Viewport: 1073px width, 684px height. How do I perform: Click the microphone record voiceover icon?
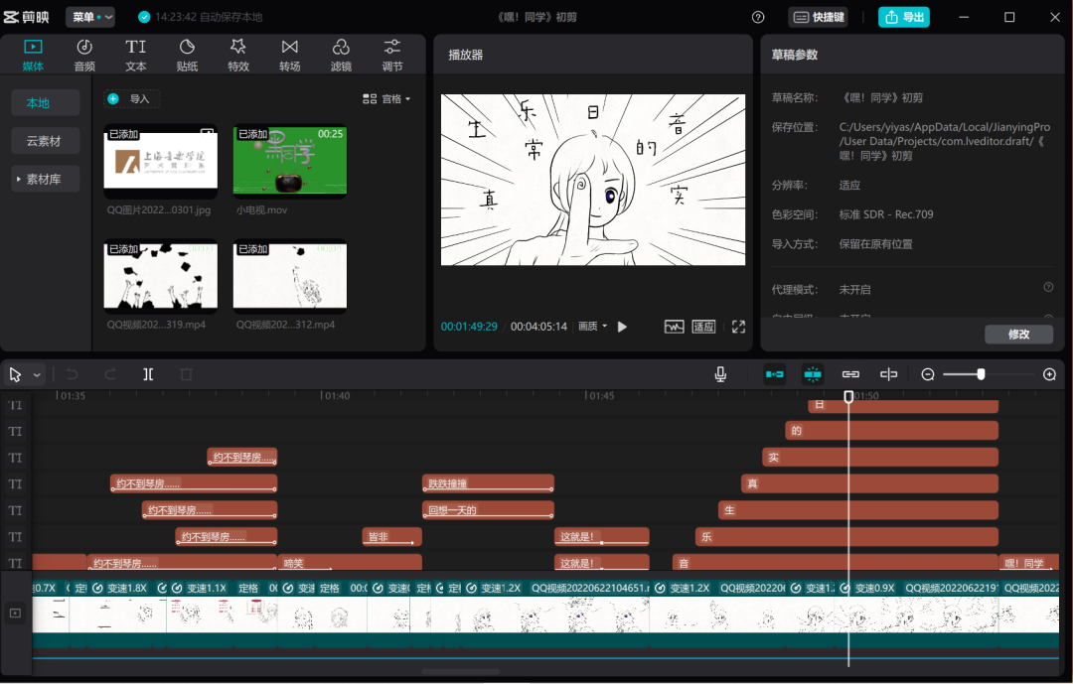tap(720, 374)
